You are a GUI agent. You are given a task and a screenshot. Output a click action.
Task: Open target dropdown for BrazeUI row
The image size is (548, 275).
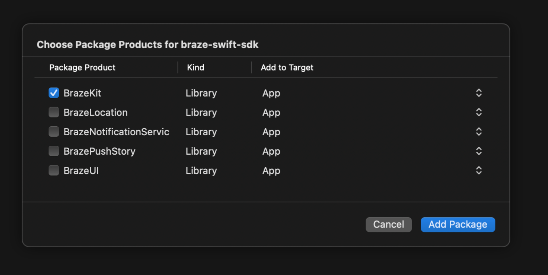click(x=479, y=170)
